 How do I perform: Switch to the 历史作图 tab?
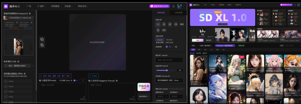pos(178,13)
